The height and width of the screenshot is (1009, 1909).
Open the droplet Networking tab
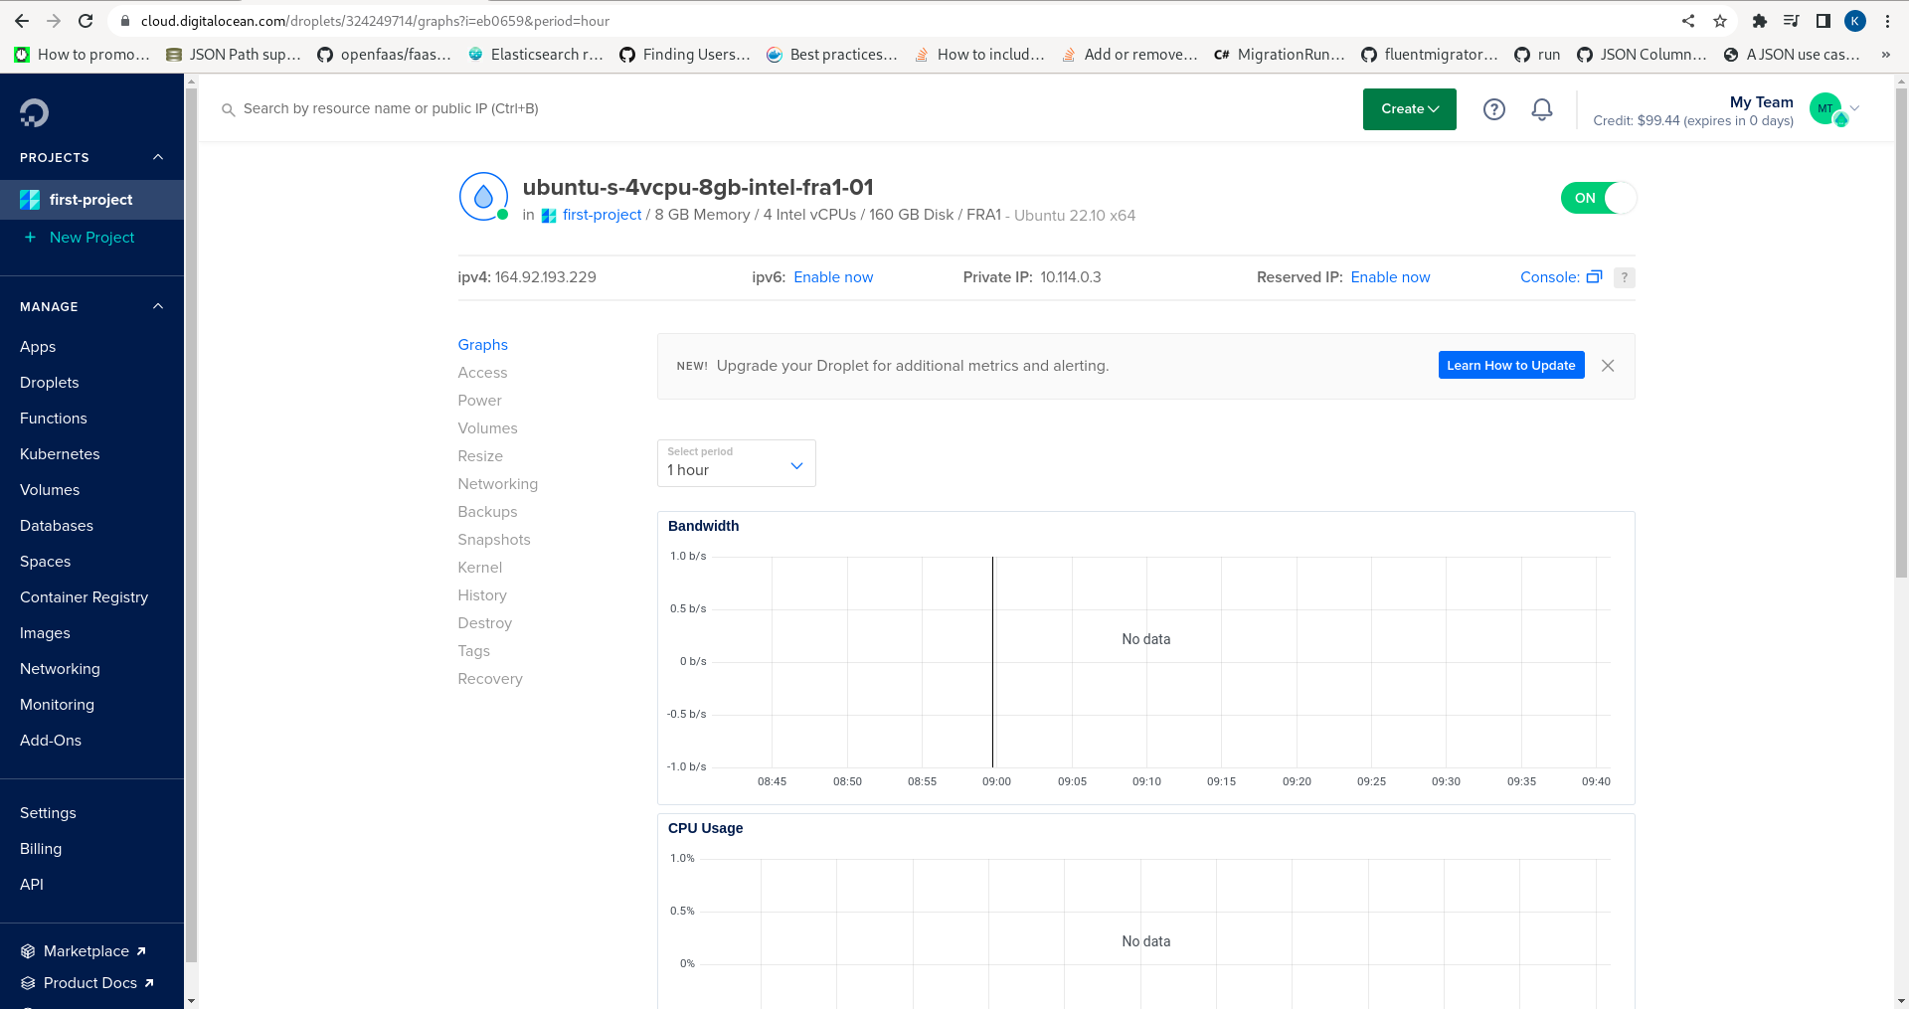click(497, 484)
